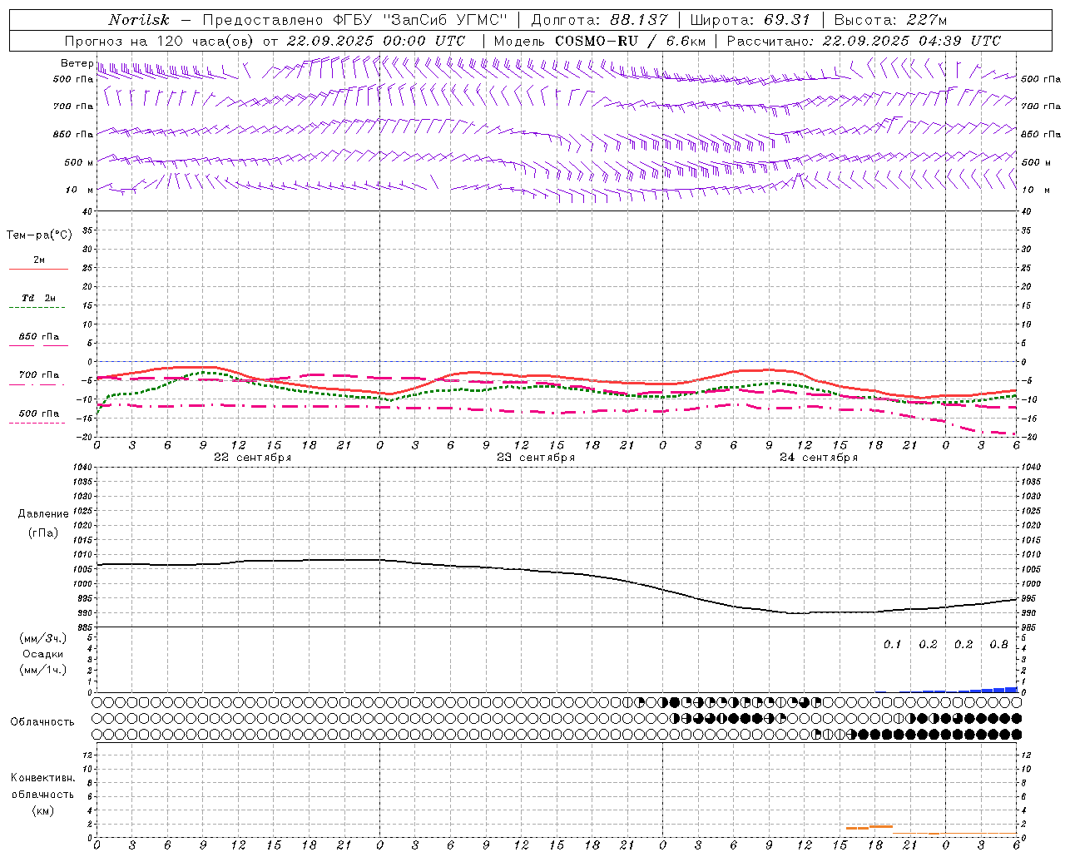1065x852 pixels.
Task: Select the provider text "ЗапСиб УГМС"
Action: [444, 20]
